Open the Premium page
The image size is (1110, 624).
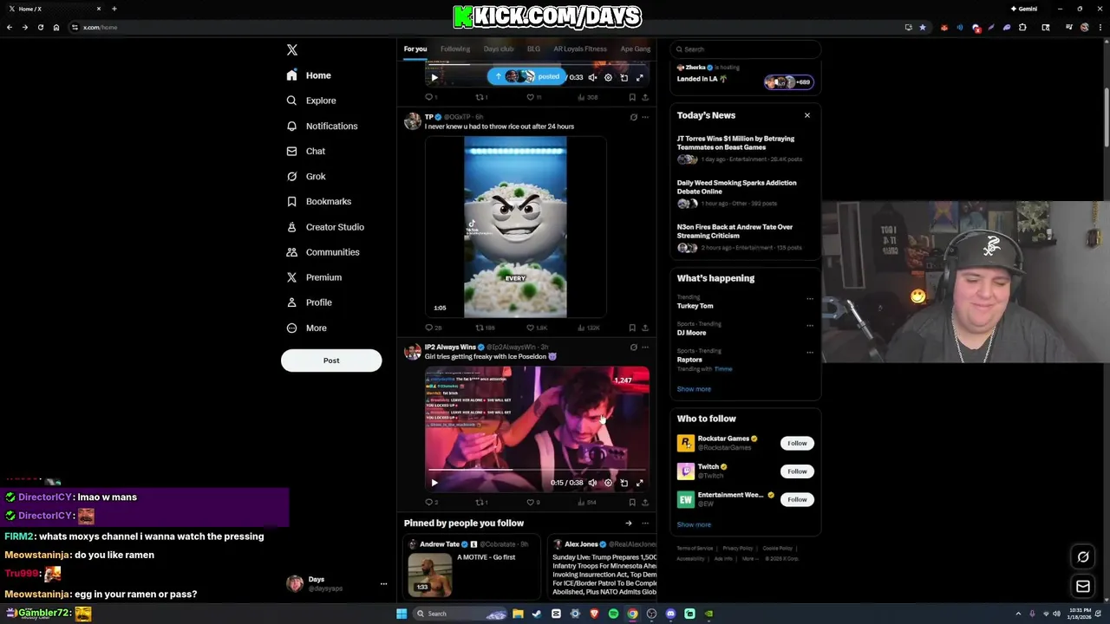tap(314, 277)
